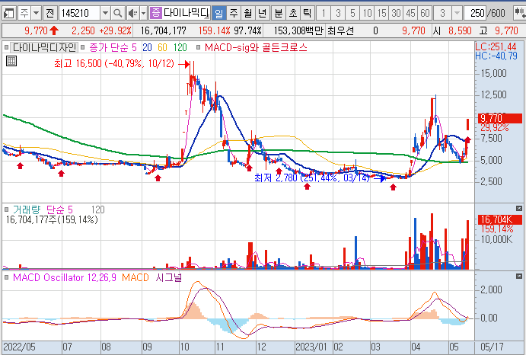
Task: Toggle the MACD-sig 골든크로스 signal marker
Action: pyautogui.click(x=198, y=48)
